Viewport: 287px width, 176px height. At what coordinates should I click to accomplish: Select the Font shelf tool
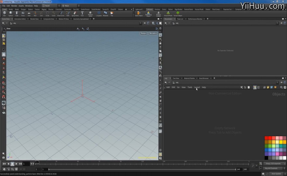[x=82, y=14]
